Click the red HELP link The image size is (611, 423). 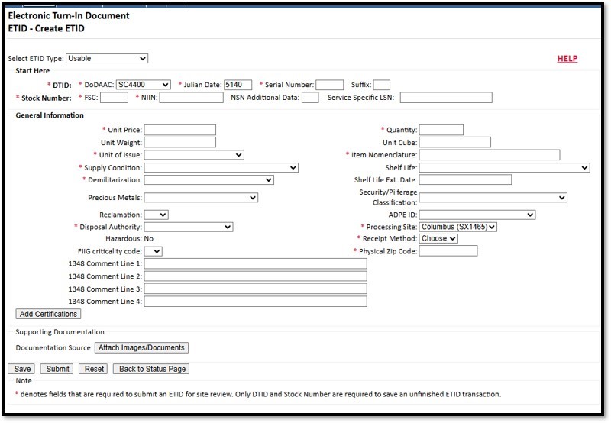tap(567, 59)
